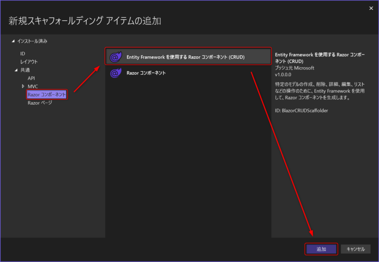
Task: Choose Razor コンポーネント in the left tree
Action: [46, 94]
